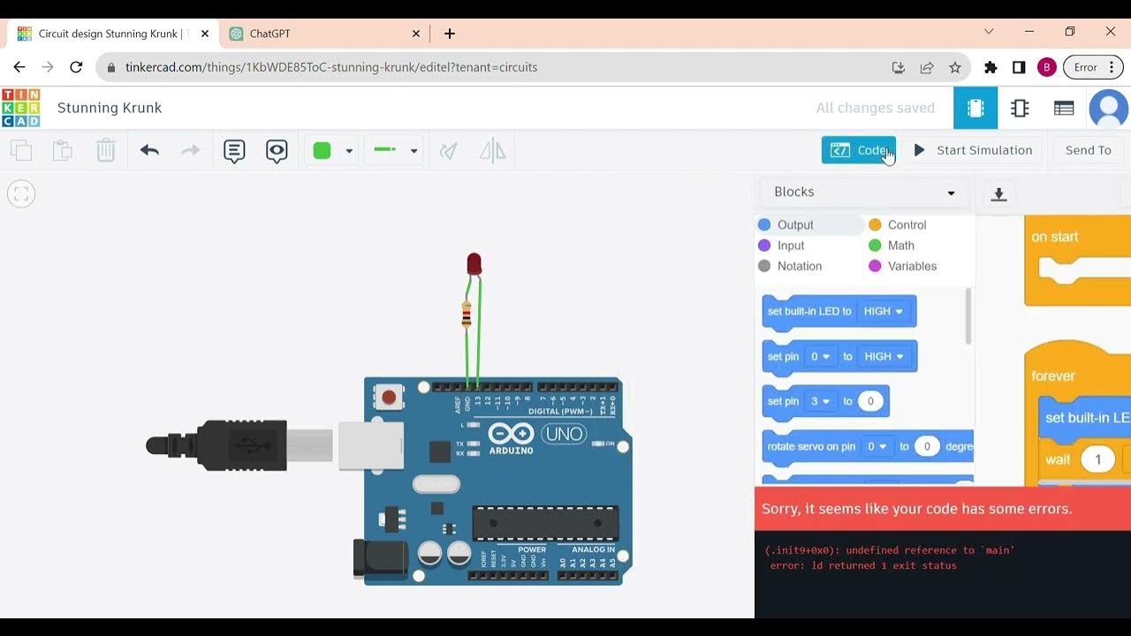Click value field in set pin 3 block

coord(870,401)
